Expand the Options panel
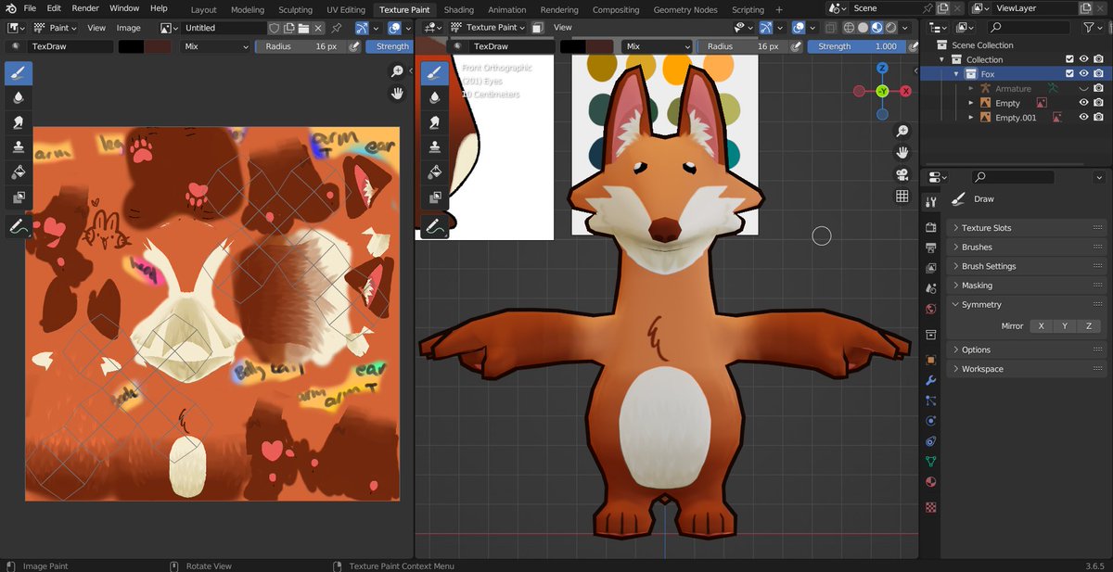The image size is (1113, 572). tap(1029, 350)
